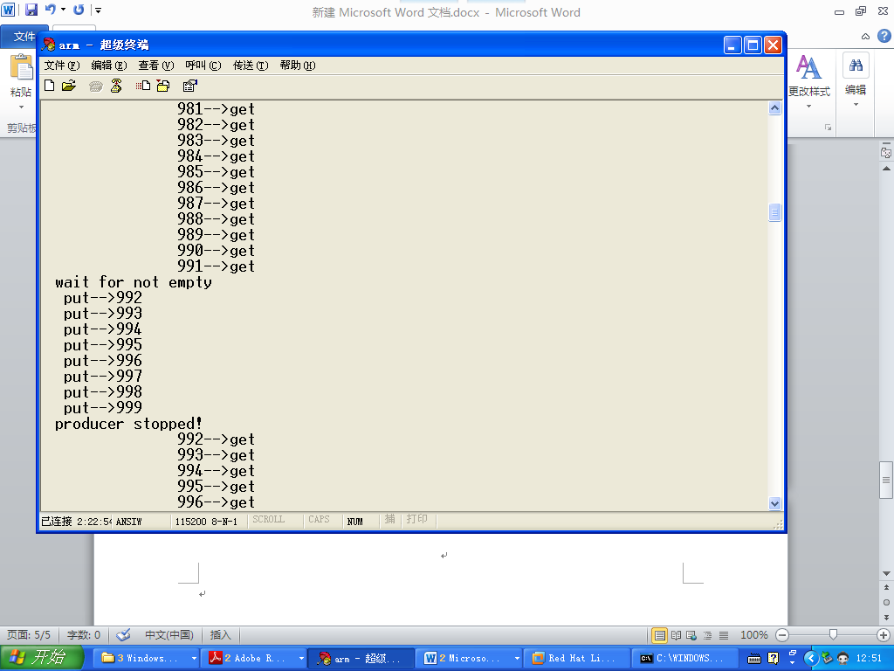Viewport: 894px width, 671px height.
Task: Click Word zoom in plus button
Action: (x=884, y=635)
